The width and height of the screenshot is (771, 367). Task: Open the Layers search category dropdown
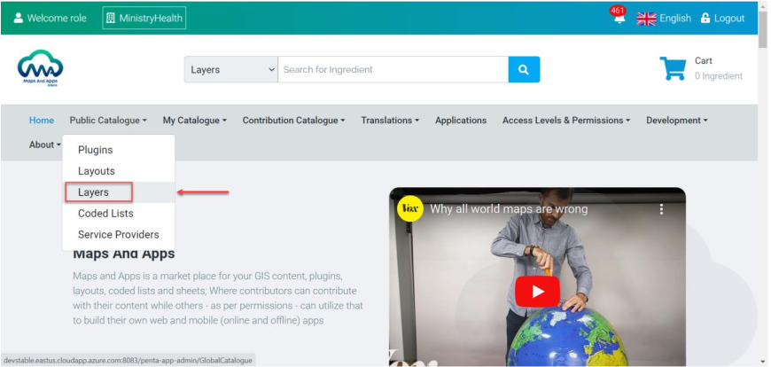(231, 69)
